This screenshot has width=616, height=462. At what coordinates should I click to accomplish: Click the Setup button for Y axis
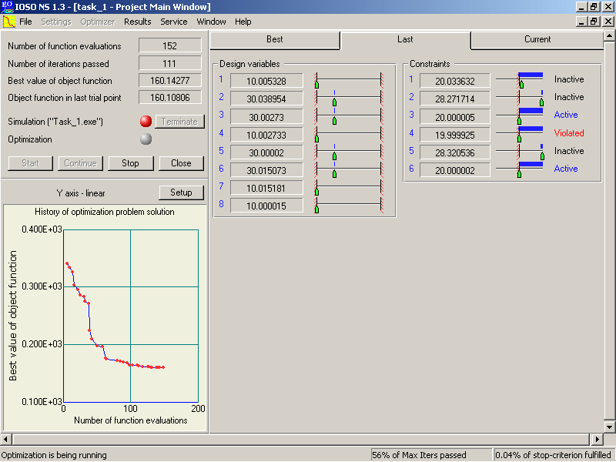click(x=181, y=192)
